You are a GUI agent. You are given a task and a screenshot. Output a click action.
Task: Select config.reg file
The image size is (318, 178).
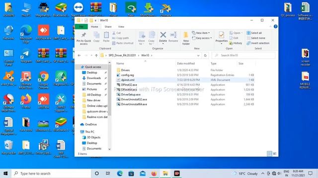tap(127, 75)
